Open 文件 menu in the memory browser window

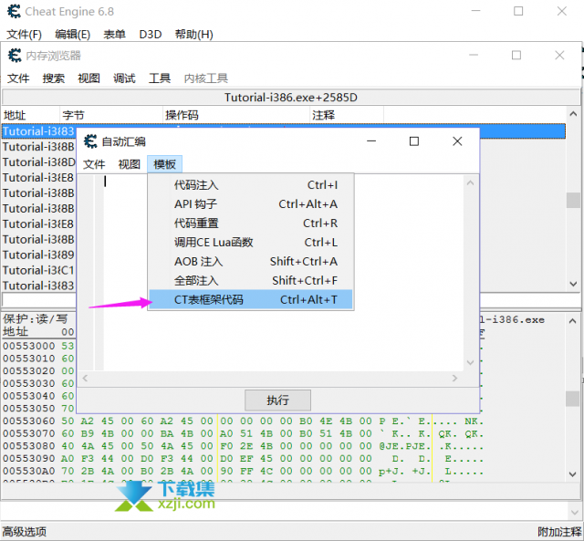pos(18,78)
